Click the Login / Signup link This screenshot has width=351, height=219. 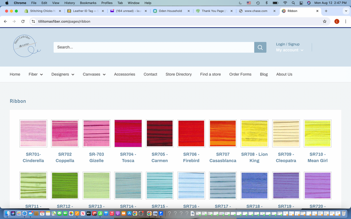pyautogui.click(x=288, y=44)
